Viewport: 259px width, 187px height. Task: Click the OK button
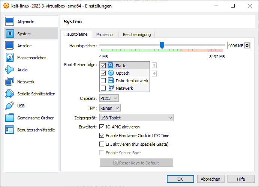(180, 179)
